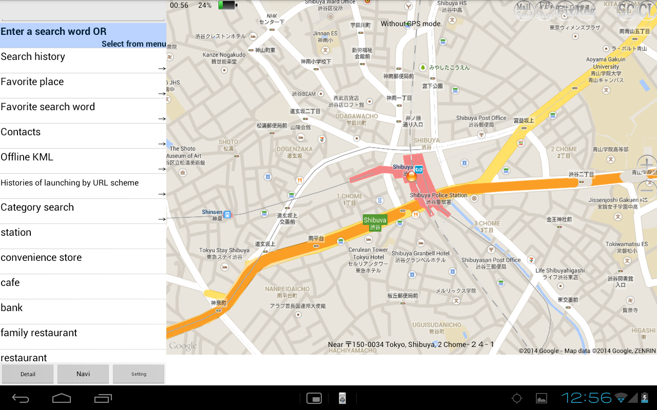Go to Android home screen

pyautogui.click(x=62, y=398)
